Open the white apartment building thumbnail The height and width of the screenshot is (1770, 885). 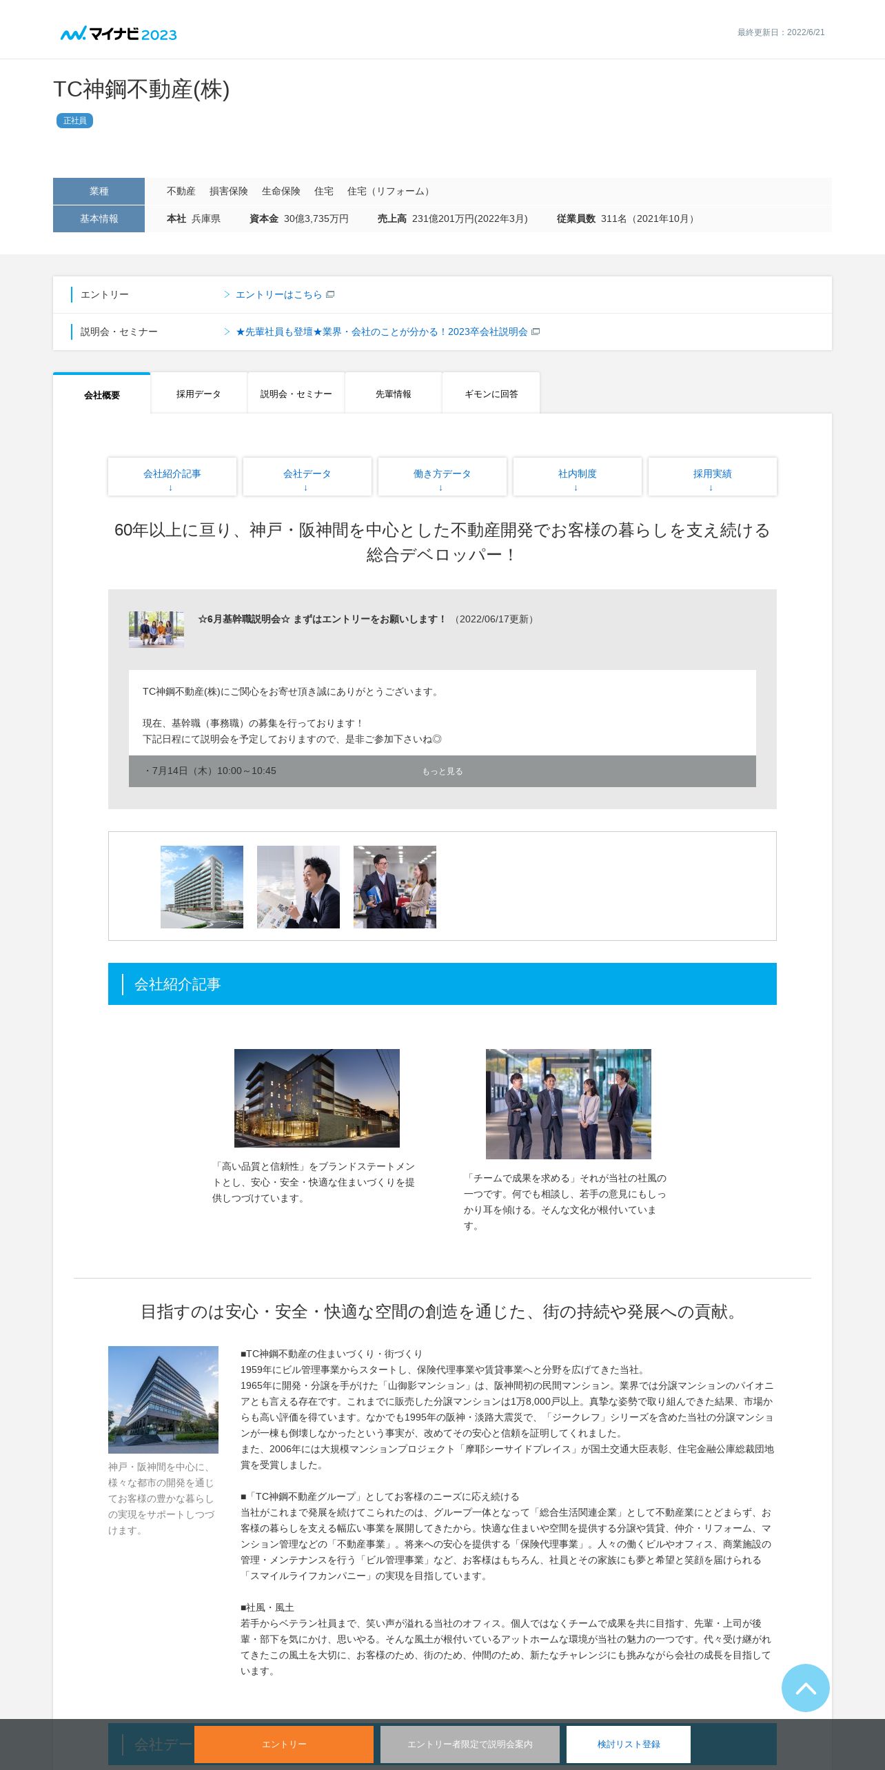tap(202, 886)
